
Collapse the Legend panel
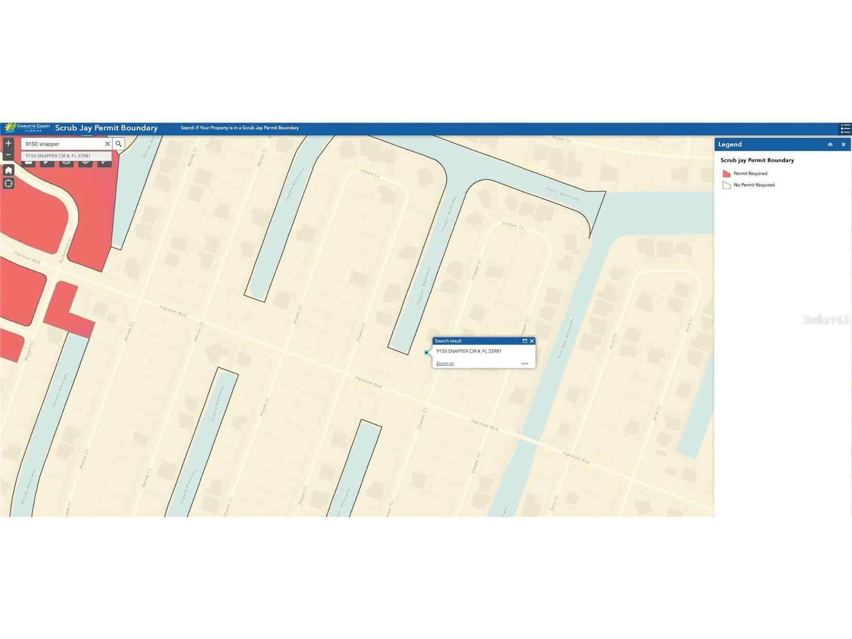pos(830,145)
